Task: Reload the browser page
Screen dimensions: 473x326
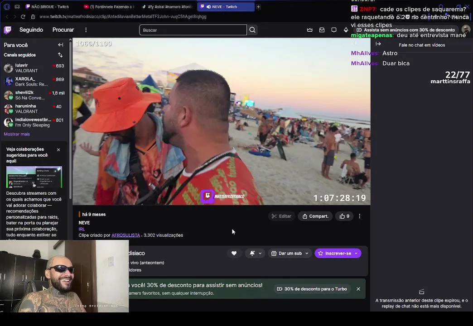Action: click(x=23, y=17)
